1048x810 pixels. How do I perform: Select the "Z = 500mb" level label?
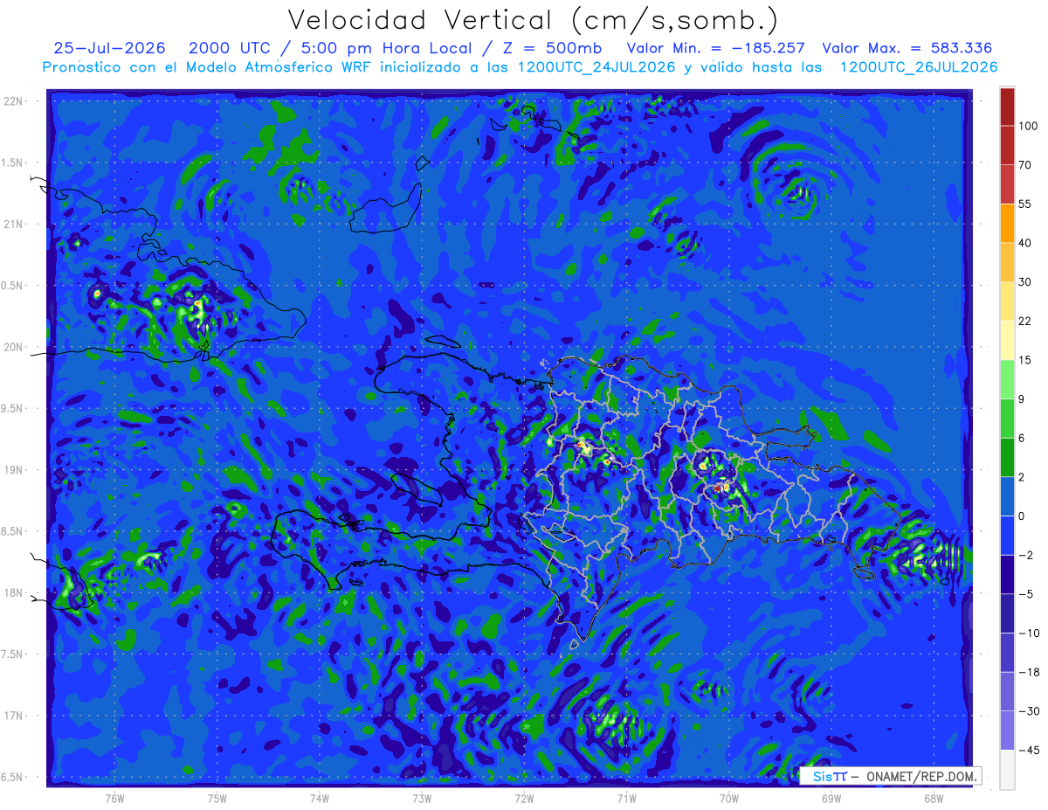pyautogui.click(x=554, y=48)
